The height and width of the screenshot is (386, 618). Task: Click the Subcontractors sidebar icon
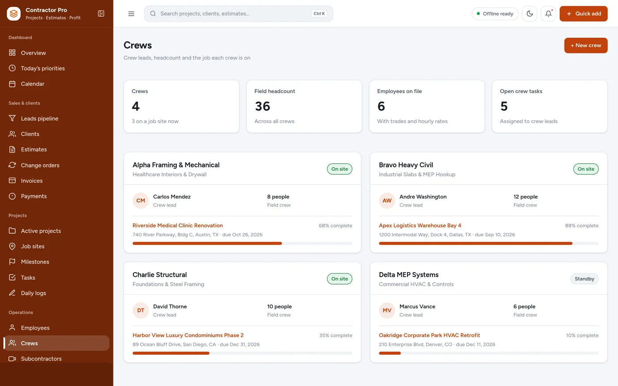coord(12,359)
